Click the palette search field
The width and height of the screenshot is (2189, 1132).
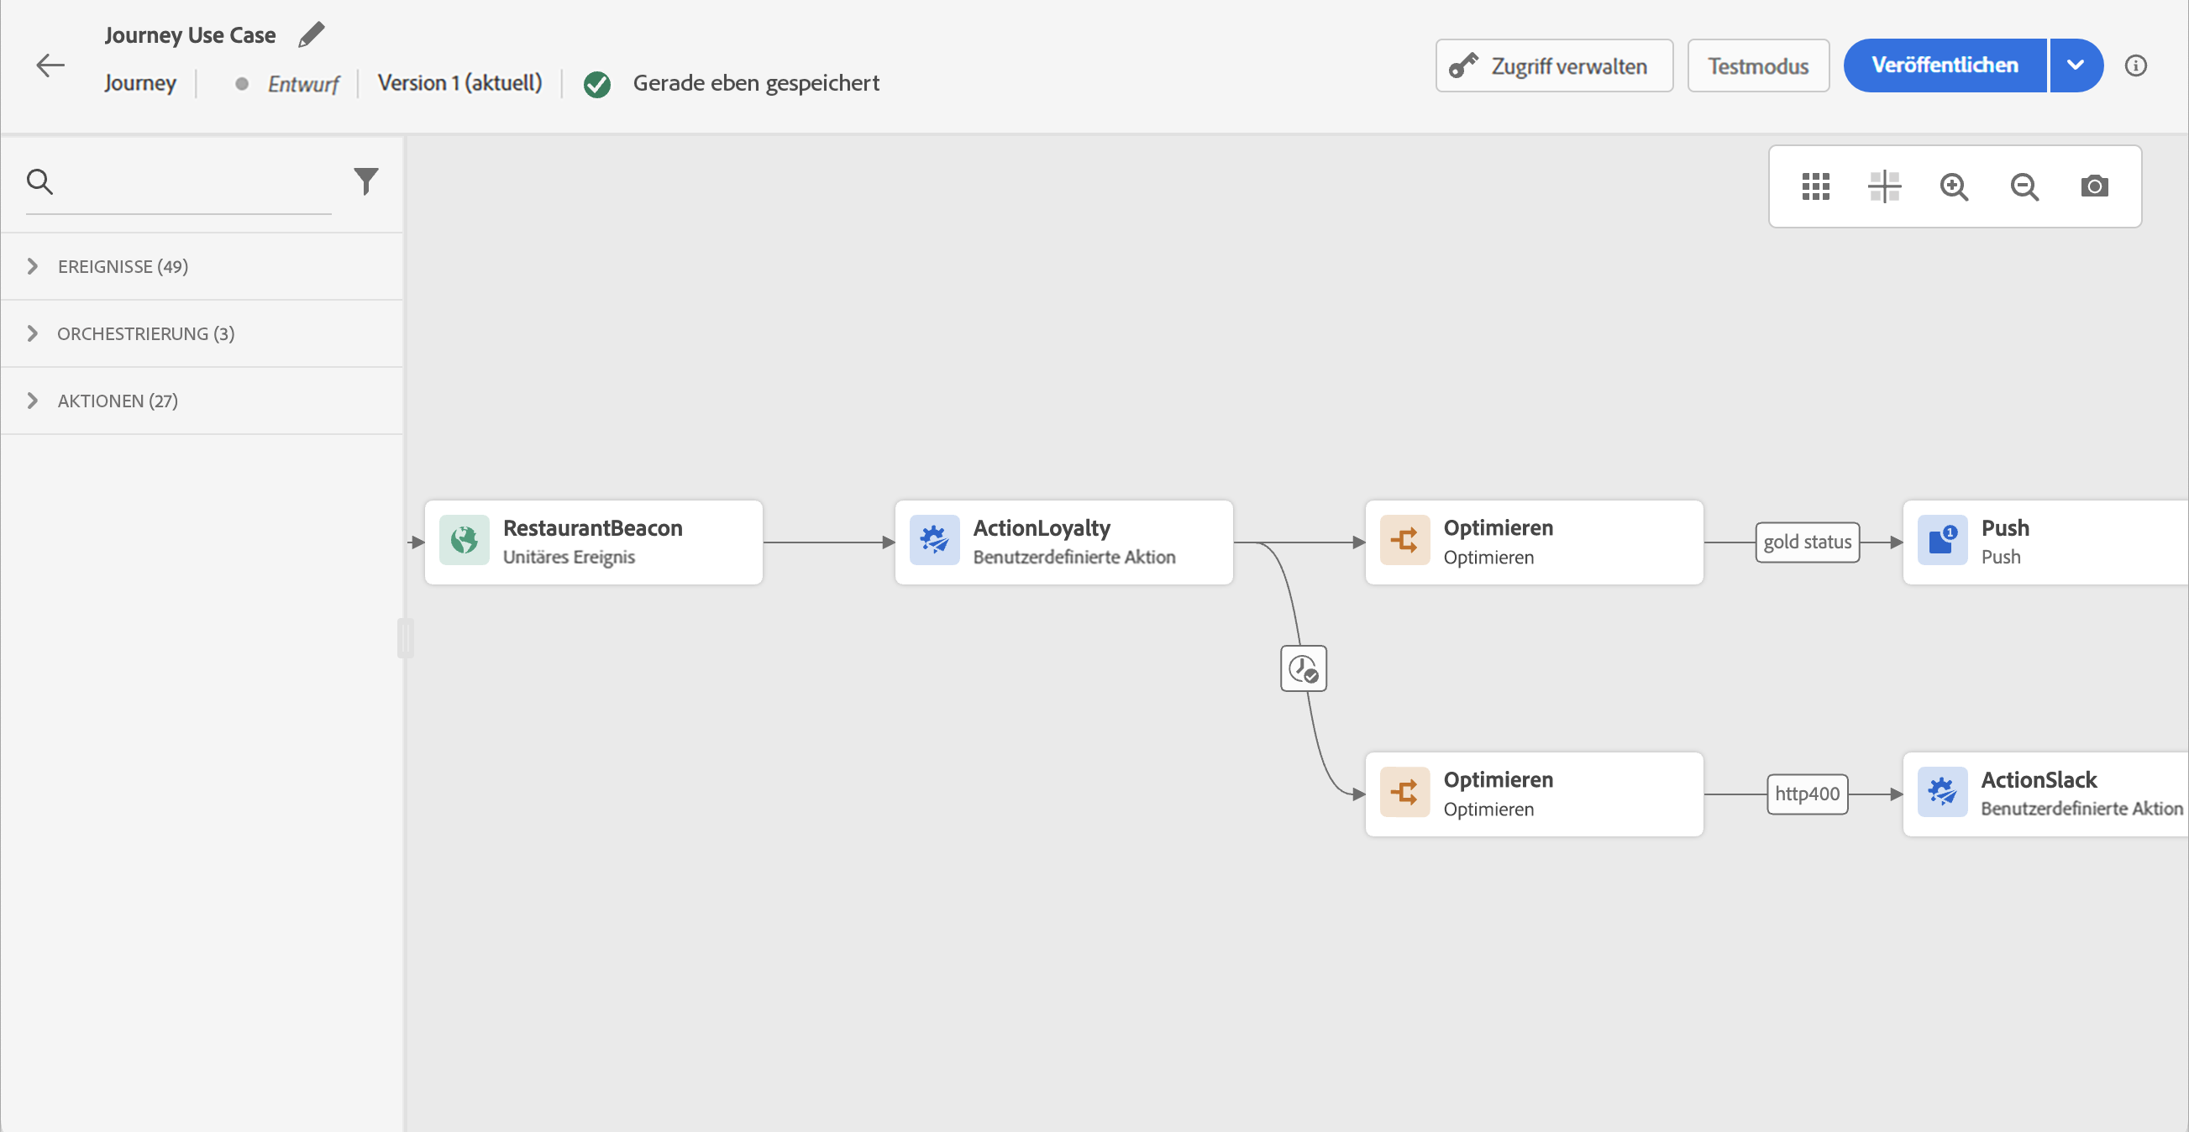pyautogui.click(x=196, y=181)
